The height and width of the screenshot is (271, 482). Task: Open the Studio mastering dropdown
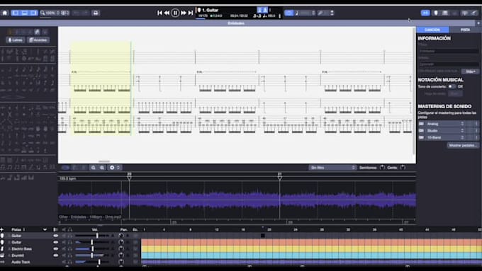pyautogui.click(x=444, y=131)
